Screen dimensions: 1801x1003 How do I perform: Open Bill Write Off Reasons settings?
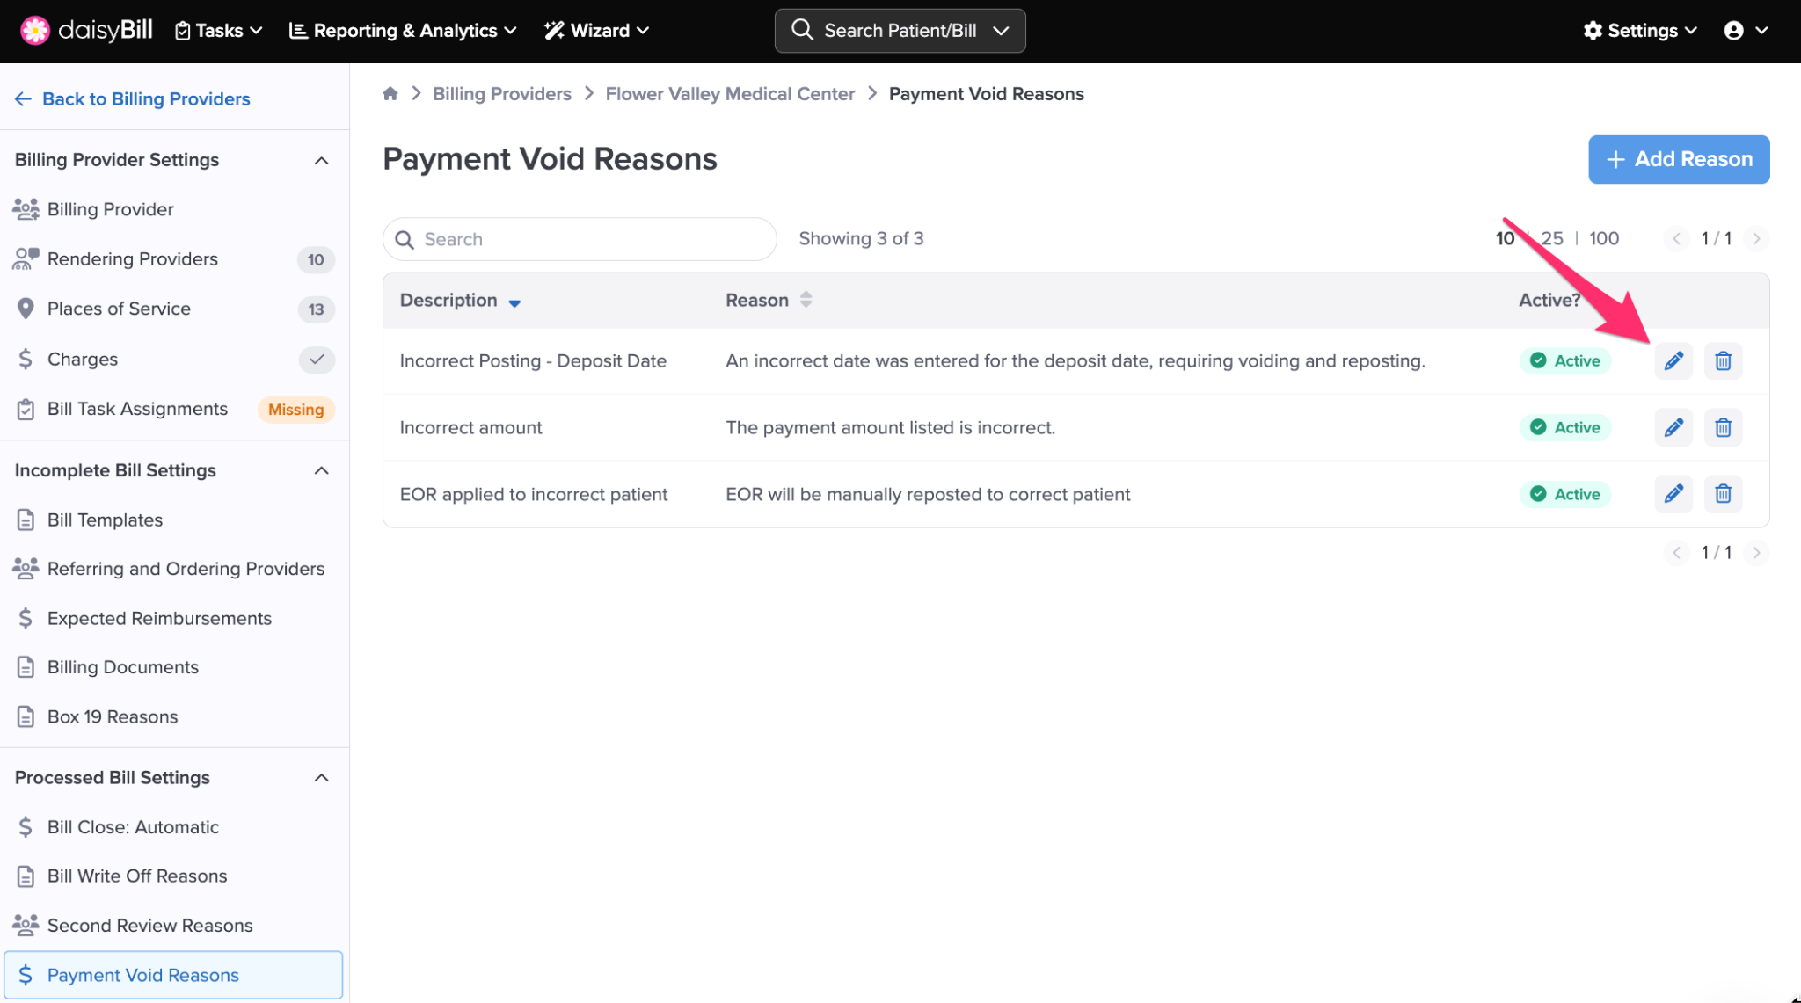pos(137,876)
